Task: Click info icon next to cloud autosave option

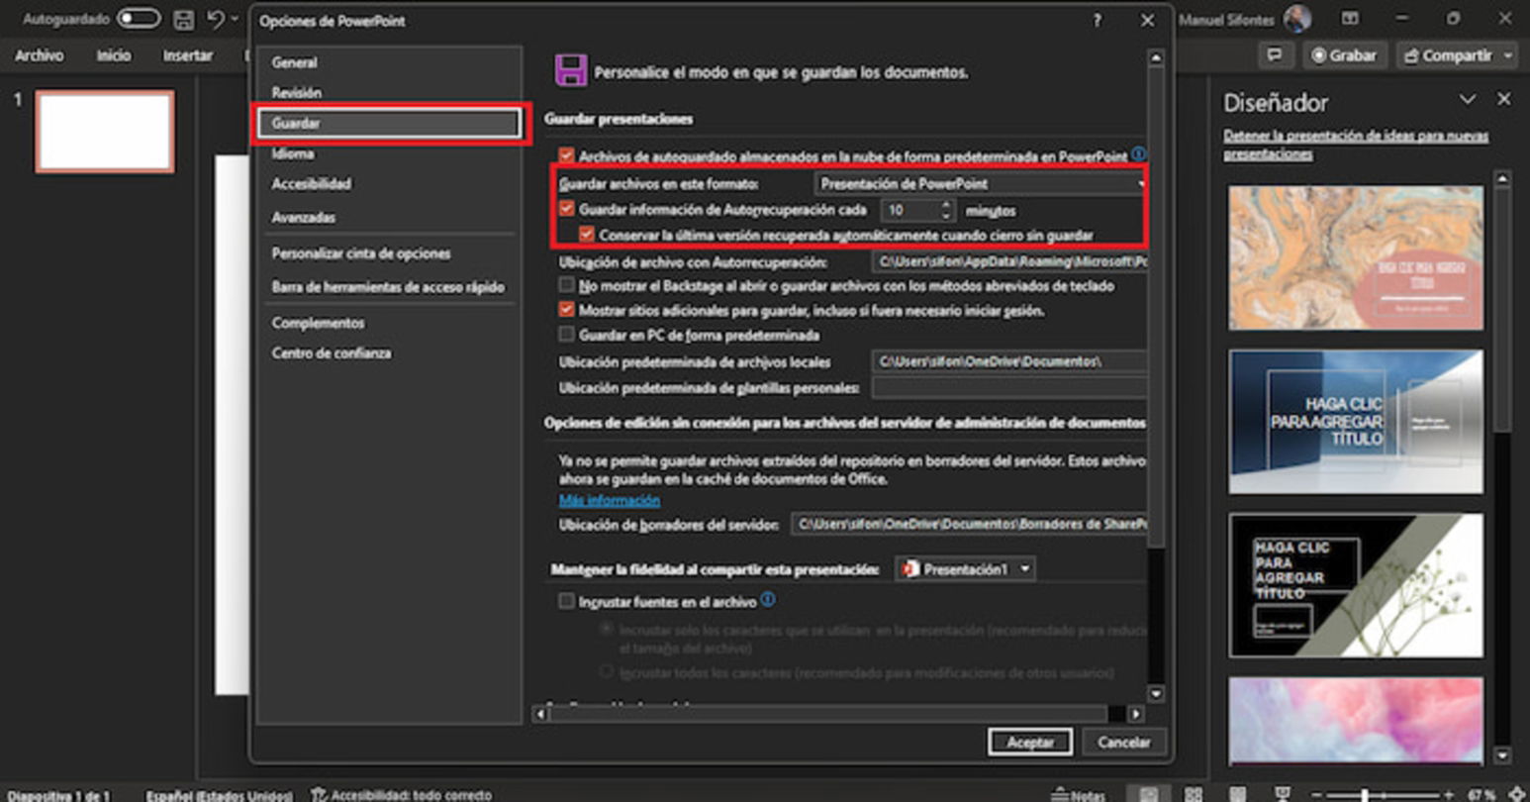Action: point(1138,154)
